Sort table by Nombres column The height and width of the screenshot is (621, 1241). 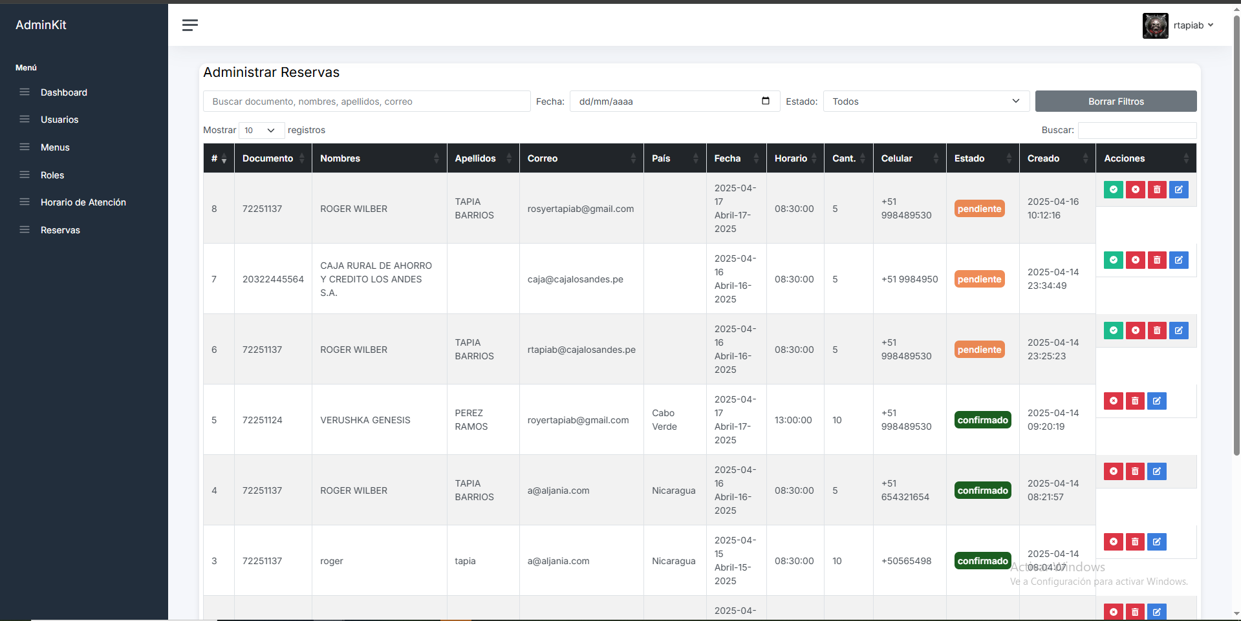pyautogui.click(x=379, y=158)
